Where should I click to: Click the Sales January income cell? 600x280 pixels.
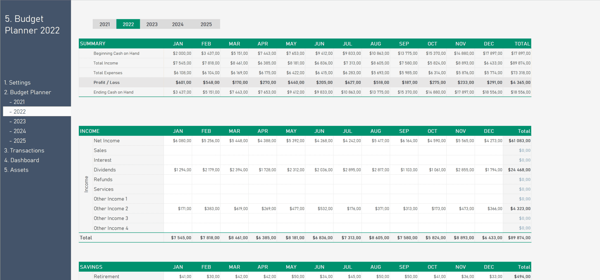(x=178, y=151)
